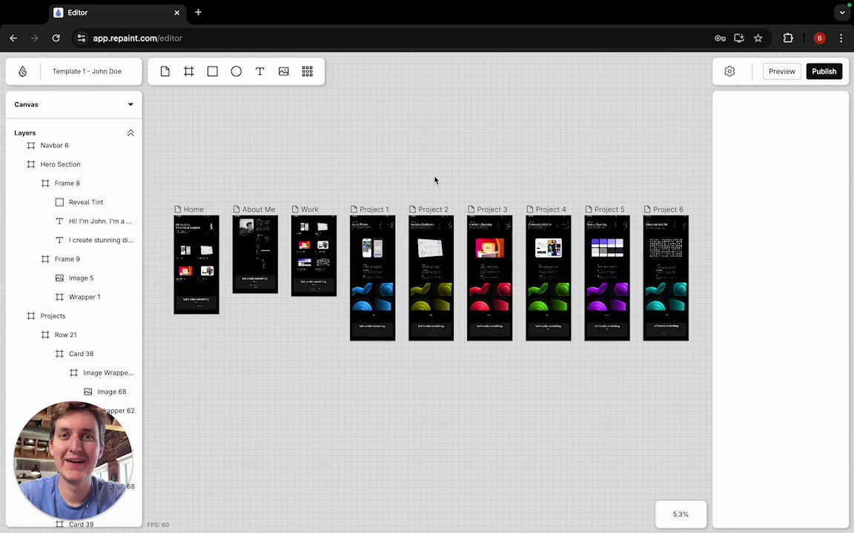Click the frame icon beside Hero Section

31,164
